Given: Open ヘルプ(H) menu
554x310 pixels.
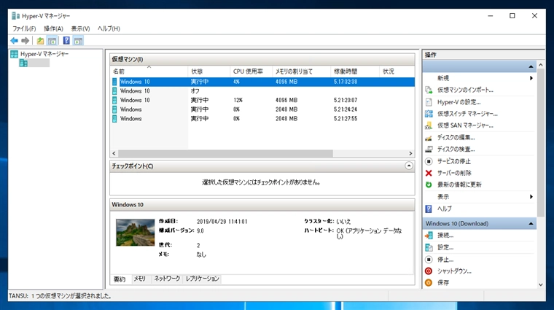Looking at the screenshot, I should coord(109,28).
